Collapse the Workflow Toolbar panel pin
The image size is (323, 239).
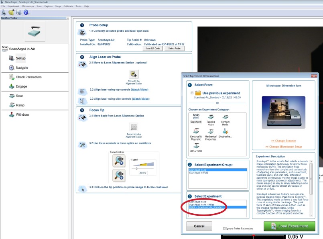(68, 18)
